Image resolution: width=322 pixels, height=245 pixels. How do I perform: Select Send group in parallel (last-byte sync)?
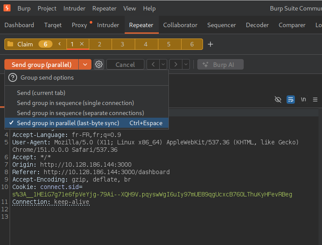tap(87, 123)
